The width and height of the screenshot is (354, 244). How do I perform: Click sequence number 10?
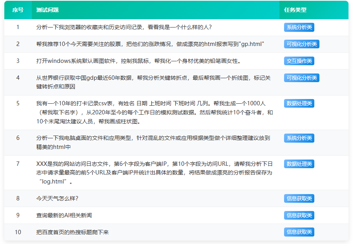pos(18,232)
